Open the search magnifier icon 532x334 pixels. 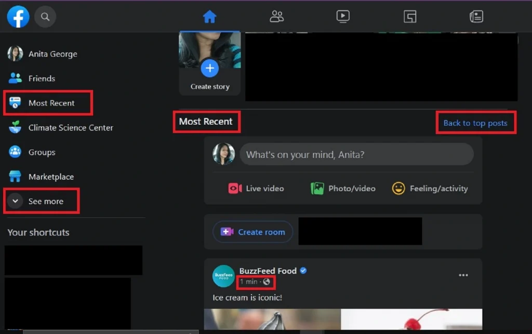[x=45, y=17]
